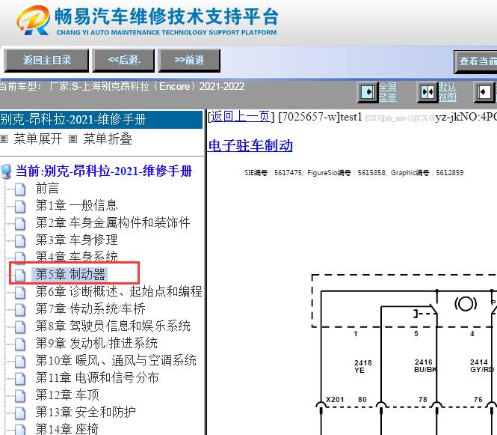Open the 全屏菜单 text link
This screenshot has height=435, width=497.
click(388, 92)
